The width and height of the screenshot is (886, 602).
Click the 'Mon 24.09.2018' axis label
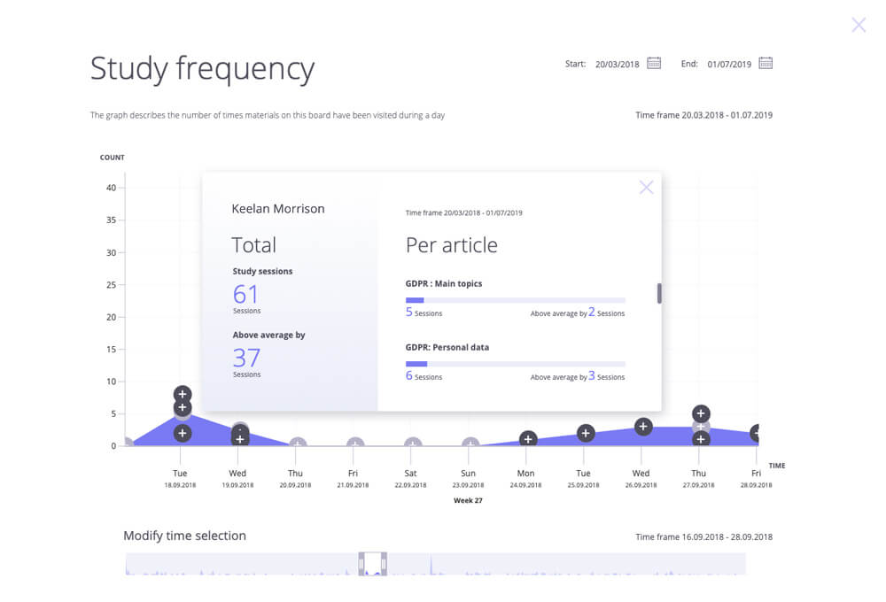pyautogui.click(x=525, y=478)
